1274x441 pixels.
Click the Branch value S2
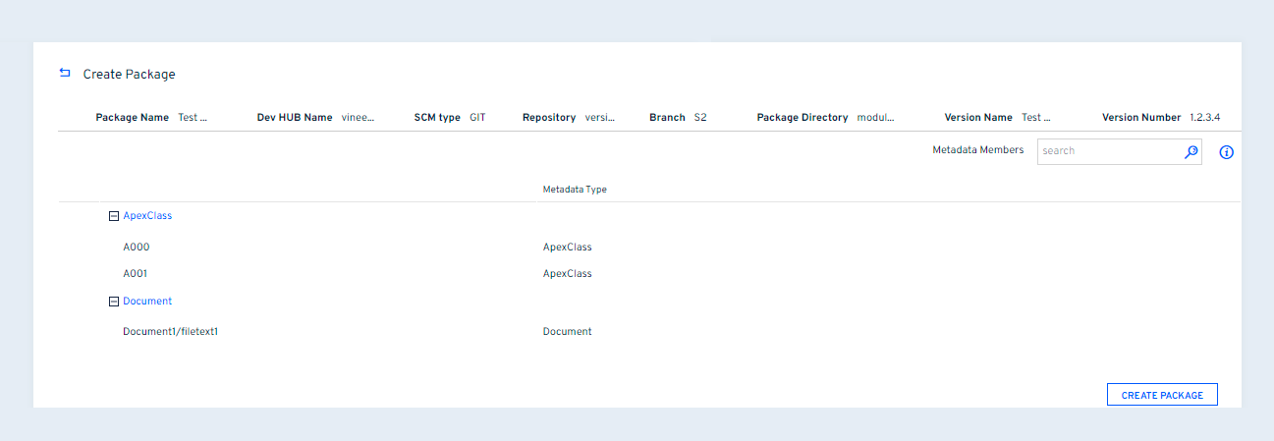(700, 118)
